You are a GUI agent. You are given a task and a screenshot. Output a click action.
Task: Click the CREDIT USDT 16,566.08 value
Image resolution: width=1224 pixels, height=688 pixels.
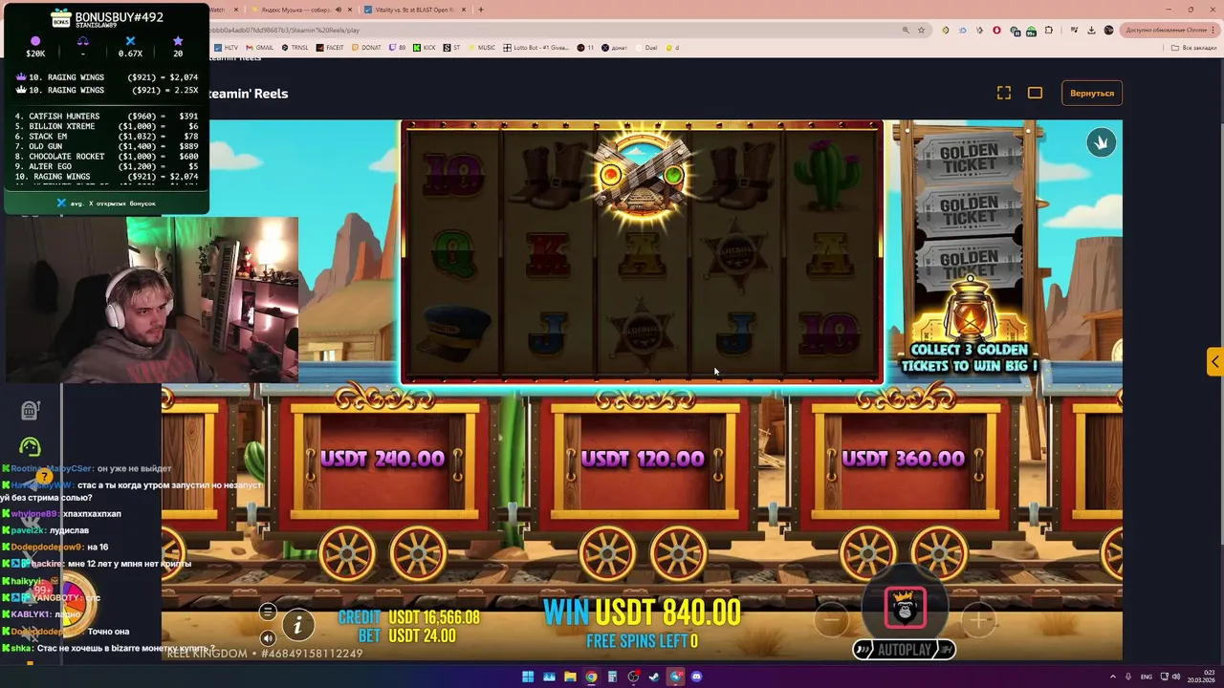point(409,617)
